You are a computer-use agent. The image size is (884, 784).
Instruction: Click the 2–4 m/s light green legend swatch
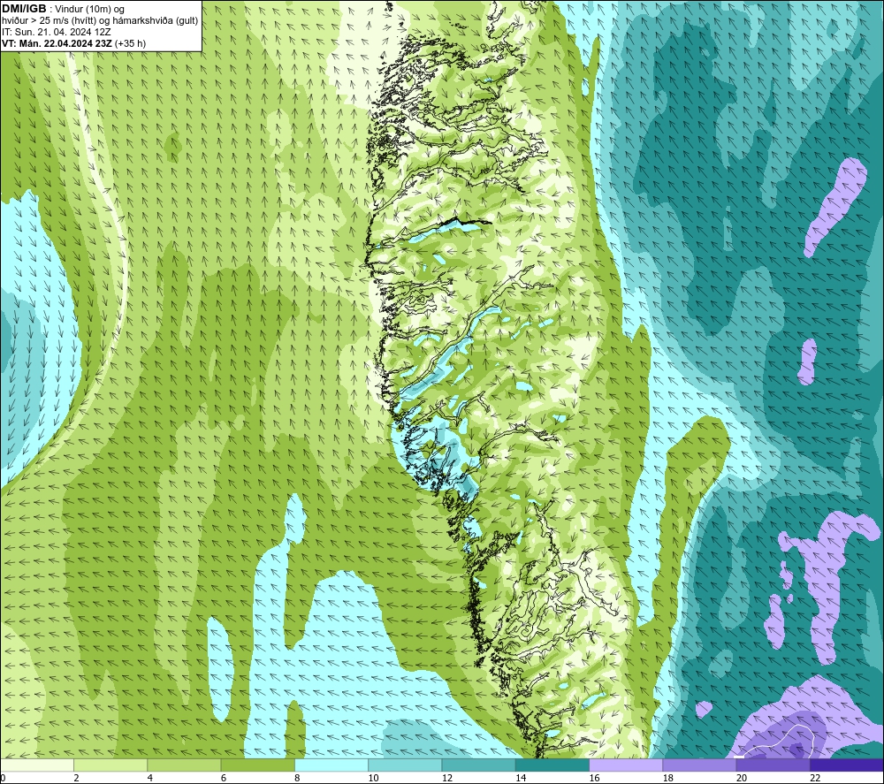(x=110, y=765)
